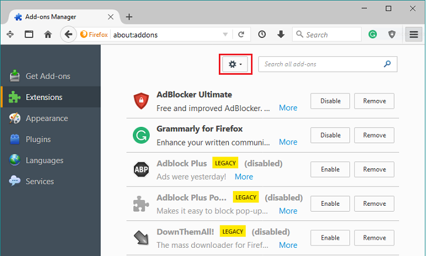Reload the current page

tap(241, 34)
